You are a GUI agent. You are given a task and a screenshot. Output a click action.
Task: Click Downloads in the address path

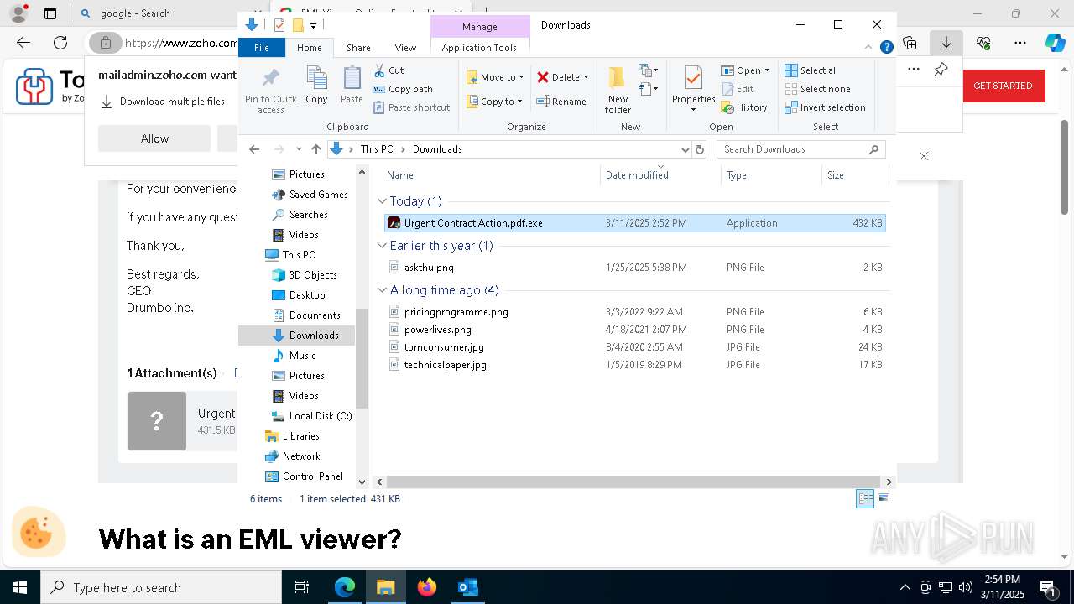point(437,149)
